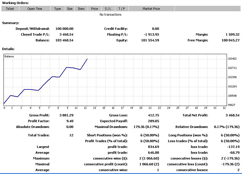242x174 pixels.
Task: Click the No transactions text
Action: pyautogui.click(x=111, y=14)
